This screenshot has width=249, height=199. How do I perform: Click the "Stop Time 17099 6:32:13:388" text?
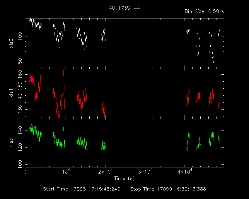pyautogui.click(x=168, y=189)
